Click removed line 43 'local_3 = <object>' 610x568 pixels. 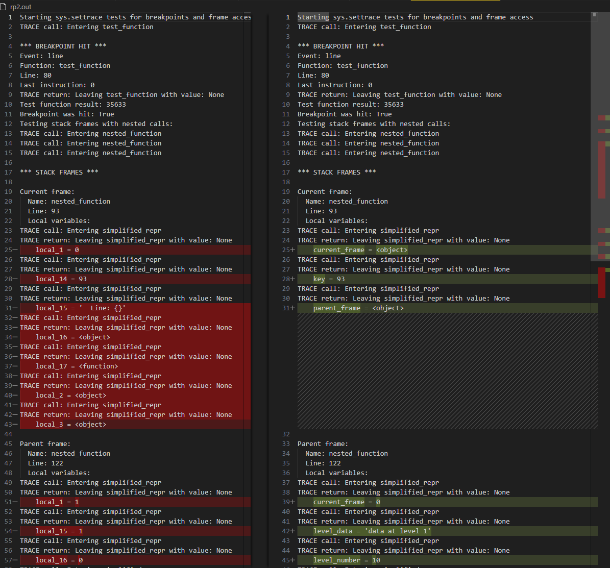pyautogui.click(x=135, y=425)
